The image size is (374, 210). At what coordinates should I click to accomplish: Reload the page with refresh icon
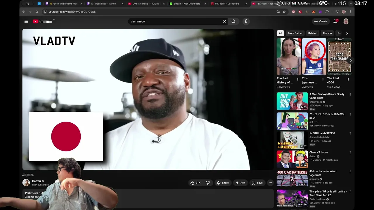point(37,12)
